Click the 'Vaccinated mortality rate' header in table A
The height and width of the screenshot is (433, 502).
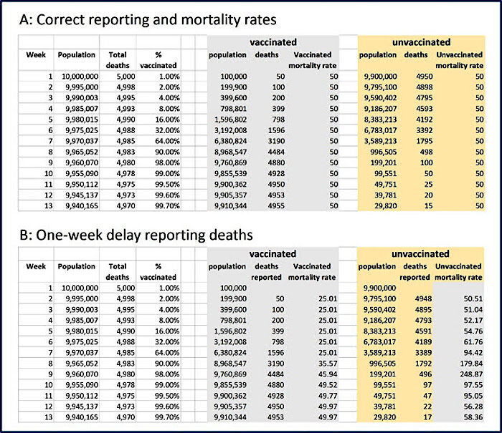313,60
